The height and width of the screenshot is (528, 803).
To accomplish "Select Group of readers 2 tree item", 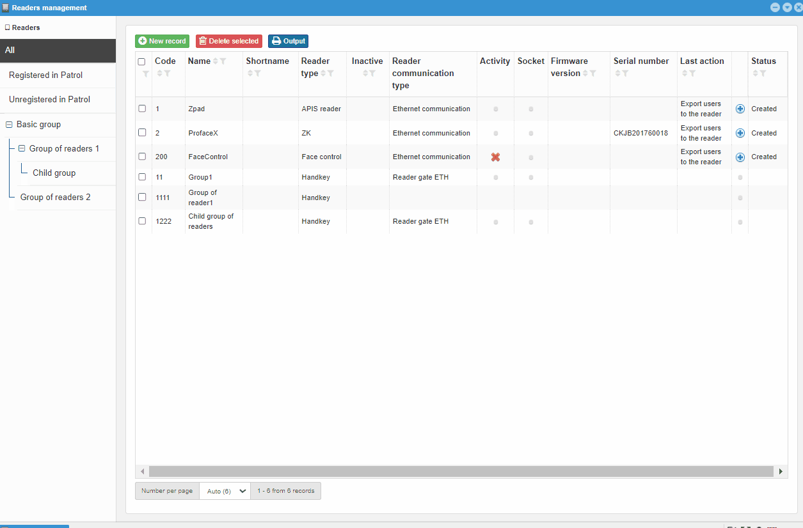I will 55,198.
